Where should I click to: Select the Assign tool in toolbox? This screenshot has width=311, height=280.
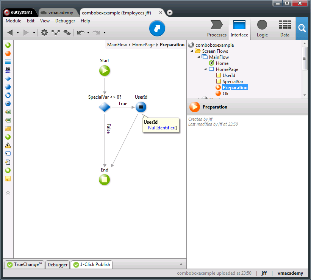click(x=8, y=104)
